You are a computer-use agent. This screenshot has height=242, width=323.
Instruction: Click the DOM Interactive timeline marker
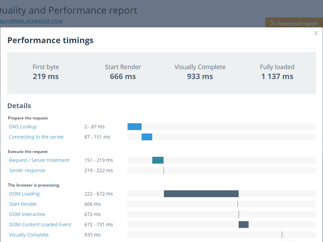pos(239,214)
